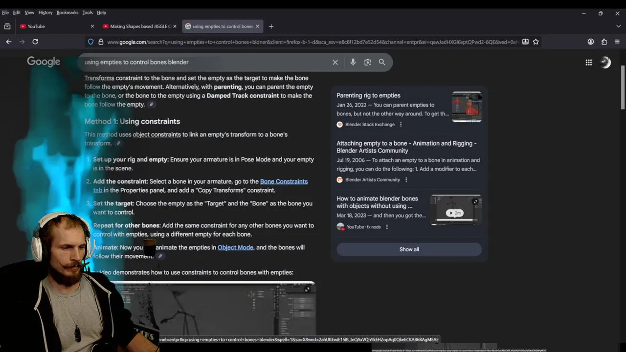This screenshot has height=352, width=626.
Task: Click the YouTube · fx node source label
Action: pyautogui.click(x=363, y=227)
